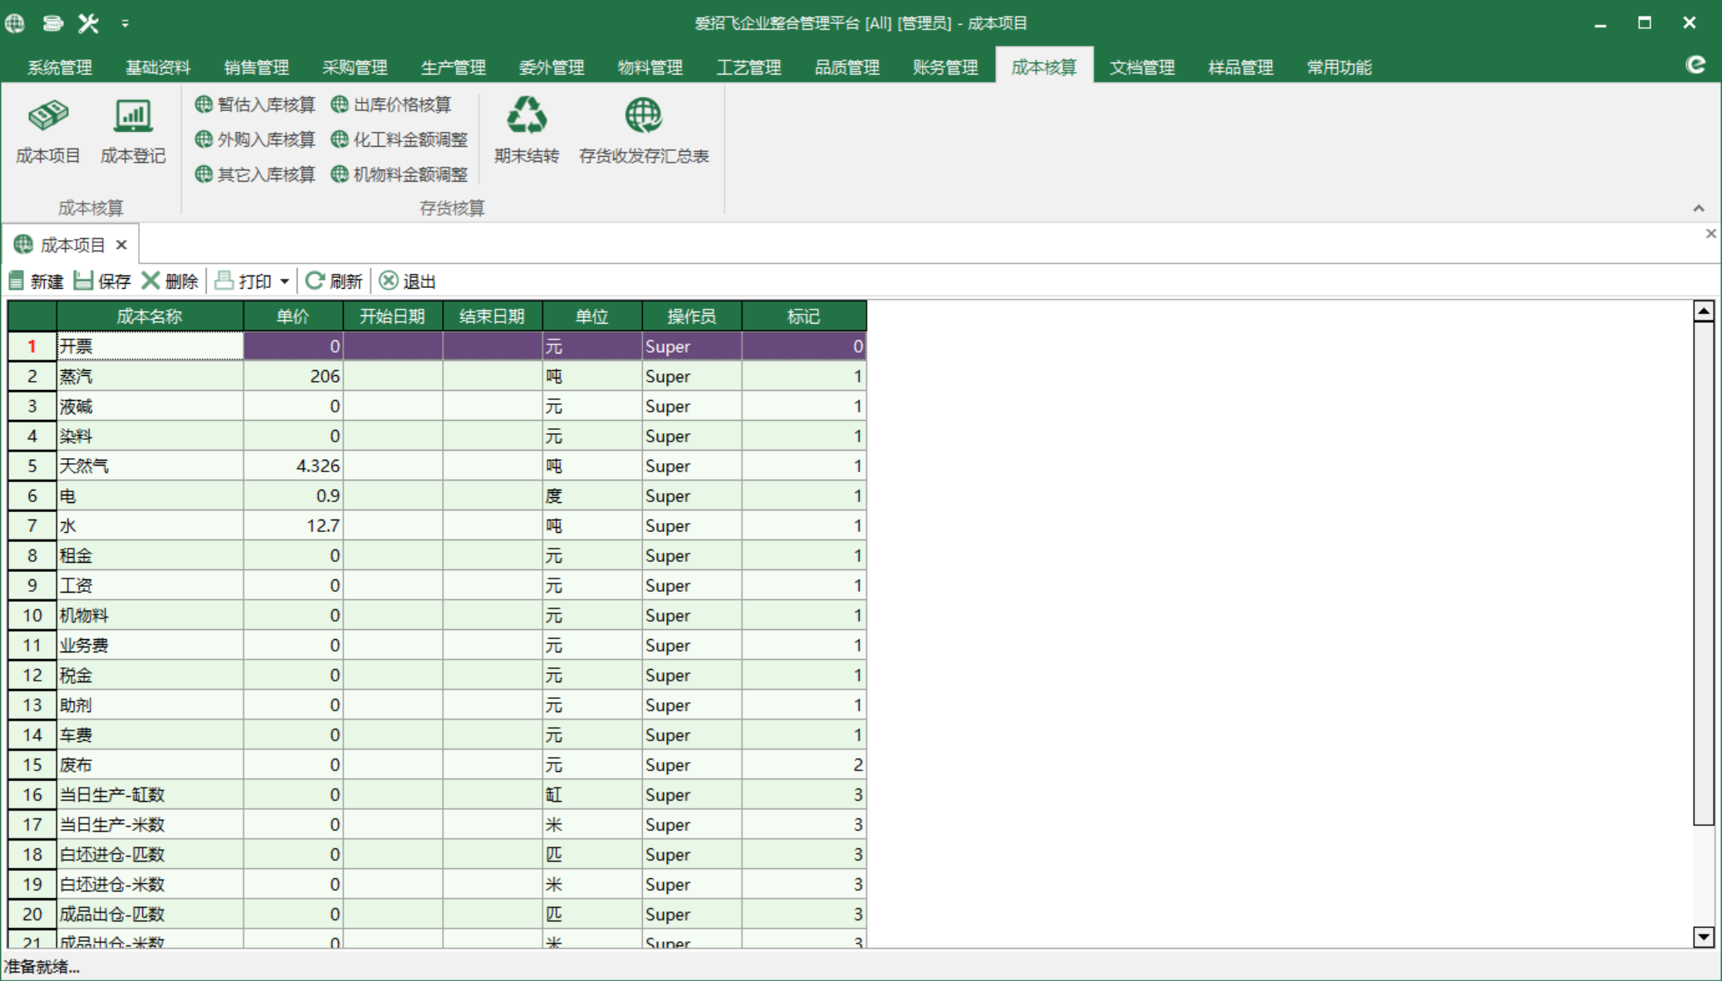Exit the form with 退出
1722x981 pixels.
[407, 281]
